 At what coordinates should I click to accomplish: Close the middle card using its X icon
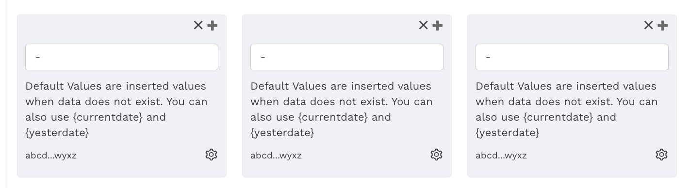(423, 25)
